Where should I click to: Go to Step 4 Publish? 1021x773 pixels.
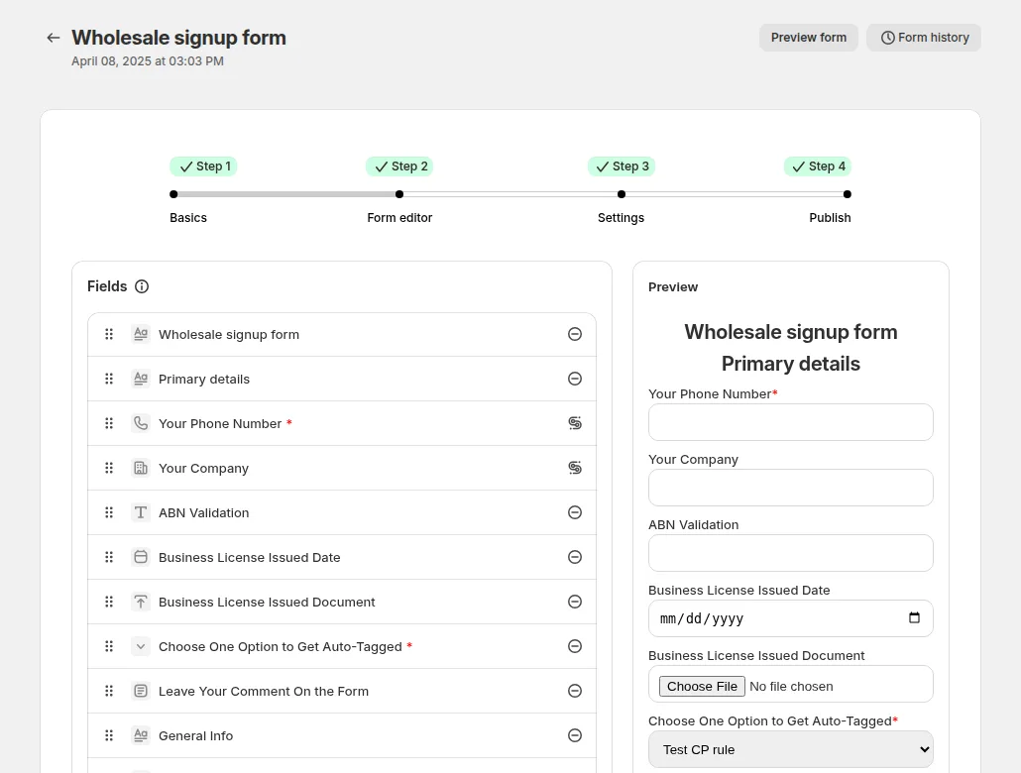(817, 166)
